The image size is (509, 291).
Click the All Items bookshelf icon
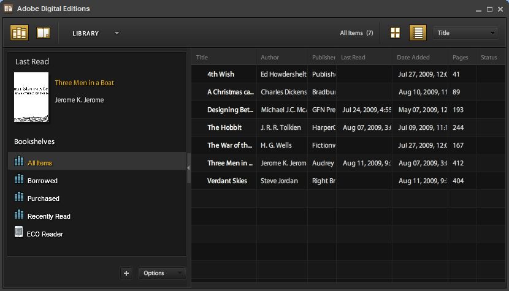(x=19, y=161)
